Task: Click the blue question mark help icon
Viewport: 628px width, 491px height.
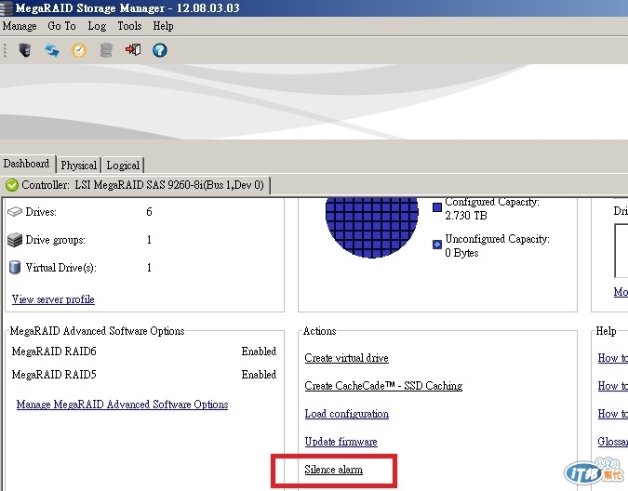Action: point(160,50)
